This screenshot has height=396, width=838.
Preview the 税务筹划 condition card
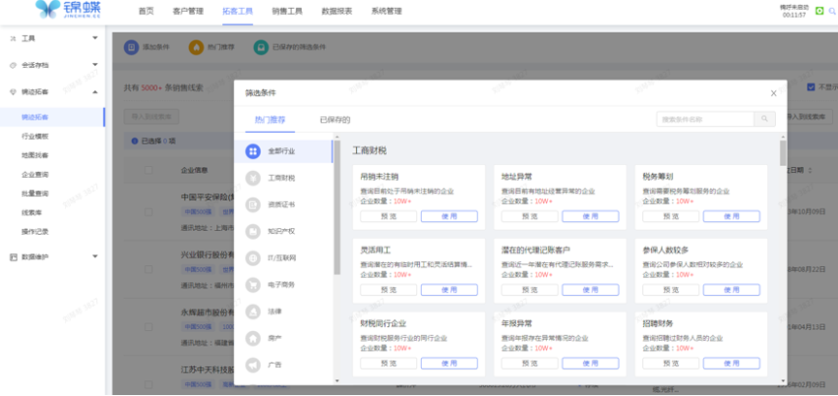click(671, 216)
